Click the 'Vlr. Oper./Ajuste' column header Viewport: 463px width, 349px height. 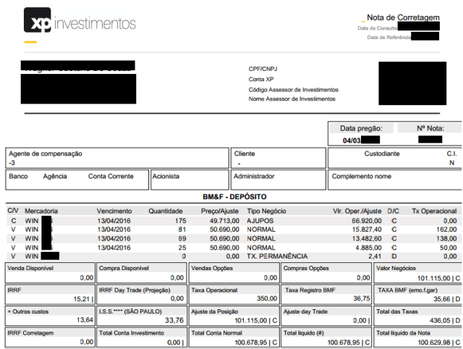point(357,211)
